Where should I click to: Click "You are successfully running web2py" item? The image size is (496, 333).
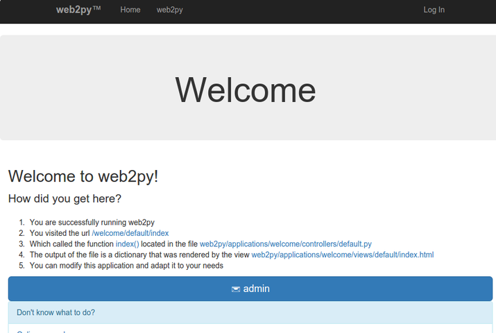[92, 222]
